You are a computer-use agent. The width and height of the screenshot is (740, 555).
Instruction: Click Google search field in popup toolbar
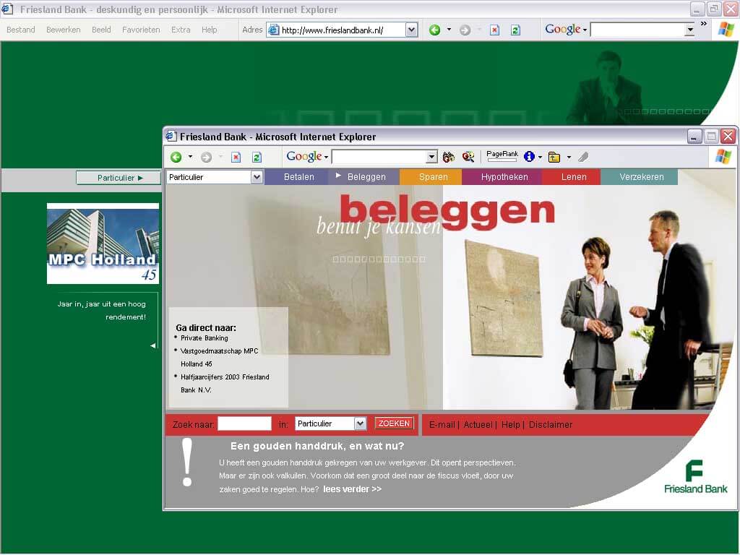(x=379, y=157)
